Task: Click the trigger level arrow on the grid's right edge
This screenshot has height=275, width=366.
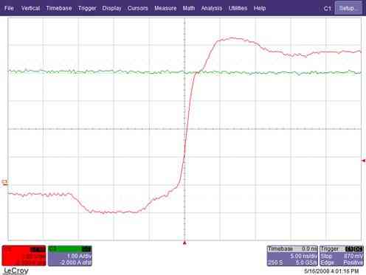Action: pyautogui.click(x=363, y=161)
